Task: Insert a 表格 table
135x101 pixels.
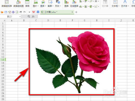Action: tap(27, 4)
